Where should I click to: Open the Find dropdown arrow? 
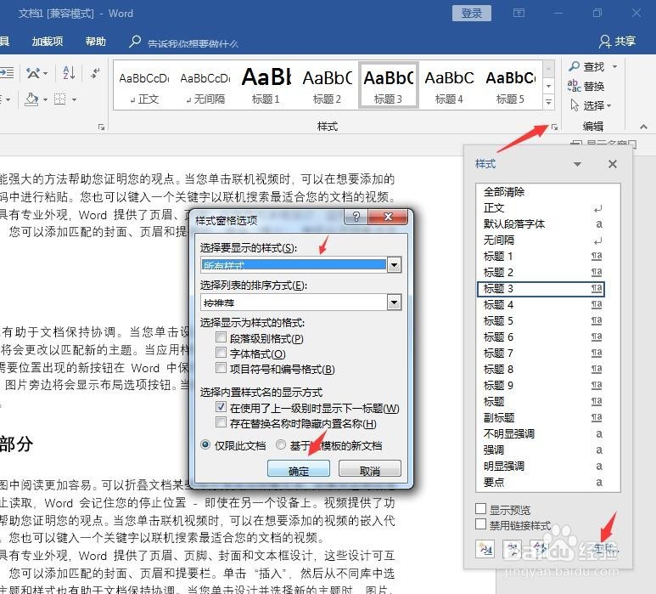[x=614, y=66]
